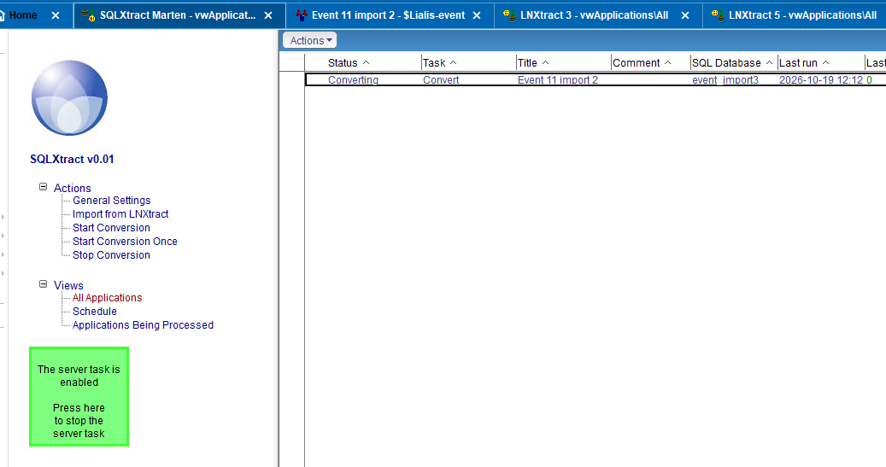Click the LNXtract 3 tab icon
Image resolution: width=886 pixels, height=467 pixels.
click(509, 15)
